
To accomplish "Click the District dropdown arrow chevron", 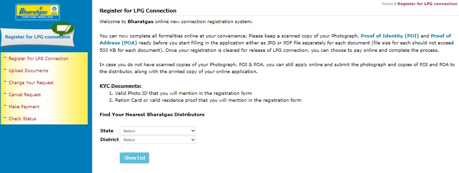I will pos(193,140).
